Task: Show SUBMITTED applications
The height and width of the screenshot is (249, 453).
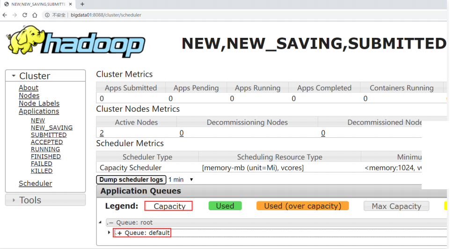Action: click(x=49, y=135)
